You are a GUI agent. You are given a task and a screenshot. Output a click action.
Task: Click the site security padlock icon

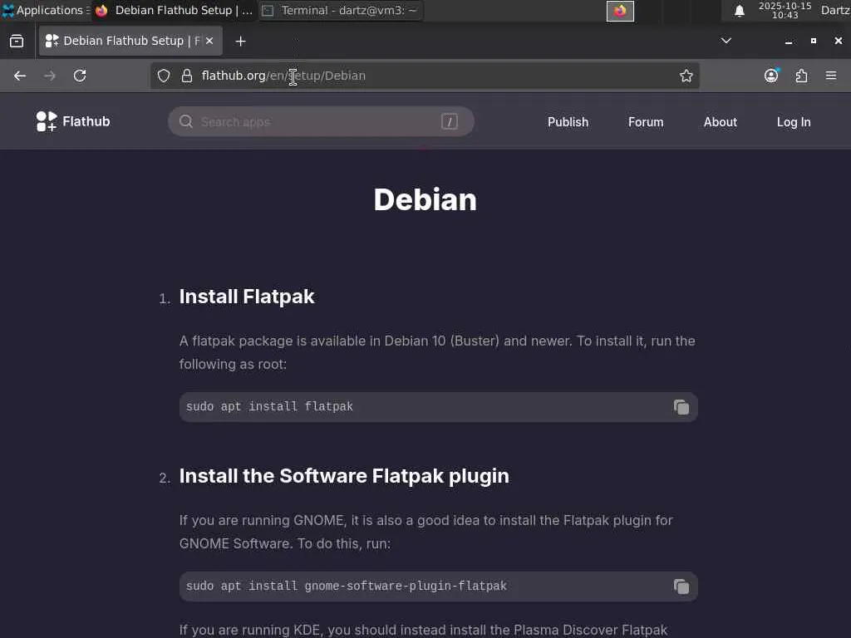click(187, 76)
